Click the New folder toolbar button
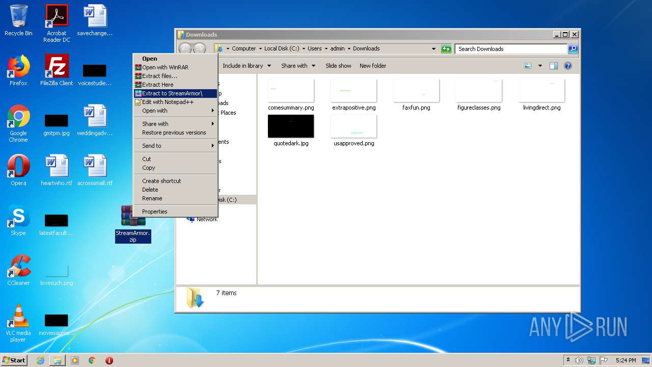Screen dimensions: 652x367 373,66
